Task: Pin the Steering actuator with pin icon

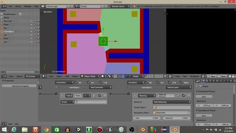Action: (x=178, y=96)
